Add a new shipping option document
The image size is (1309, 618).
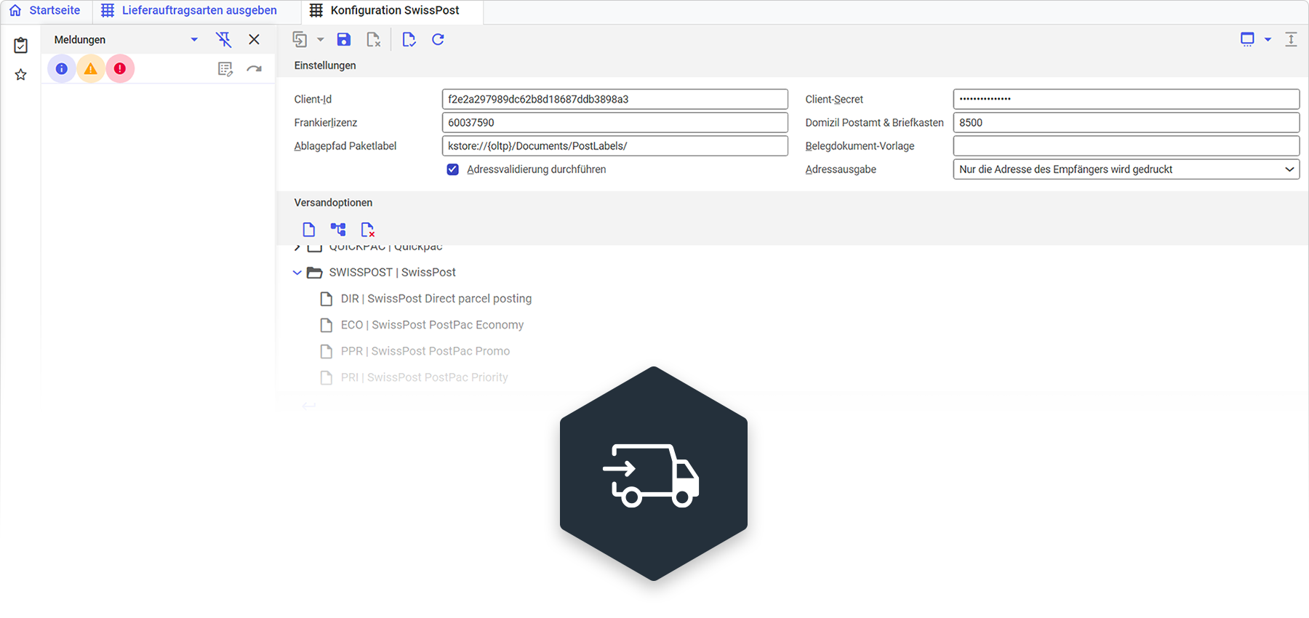pos(309,230)
